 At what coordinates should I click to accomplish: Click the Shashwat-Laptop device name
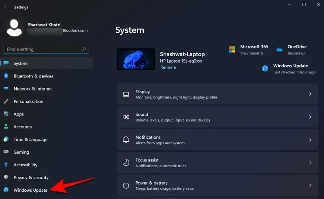(182, 54)
